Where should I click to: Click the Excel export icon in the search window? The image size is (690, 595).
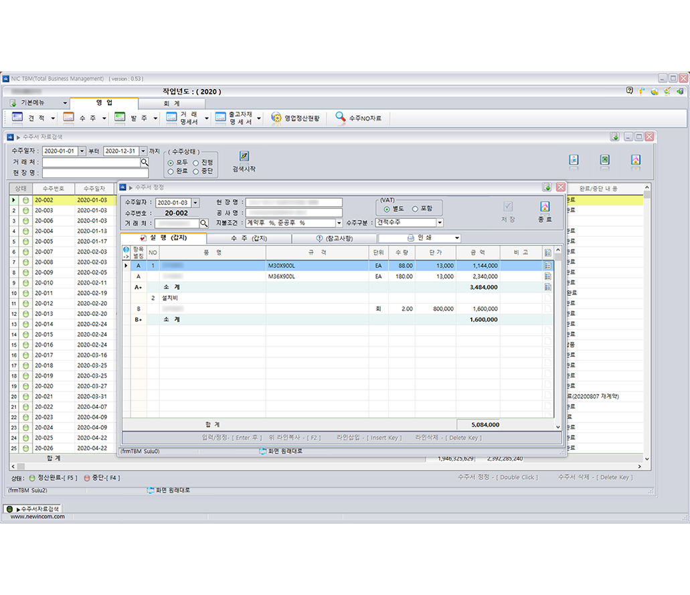(604, 160)
